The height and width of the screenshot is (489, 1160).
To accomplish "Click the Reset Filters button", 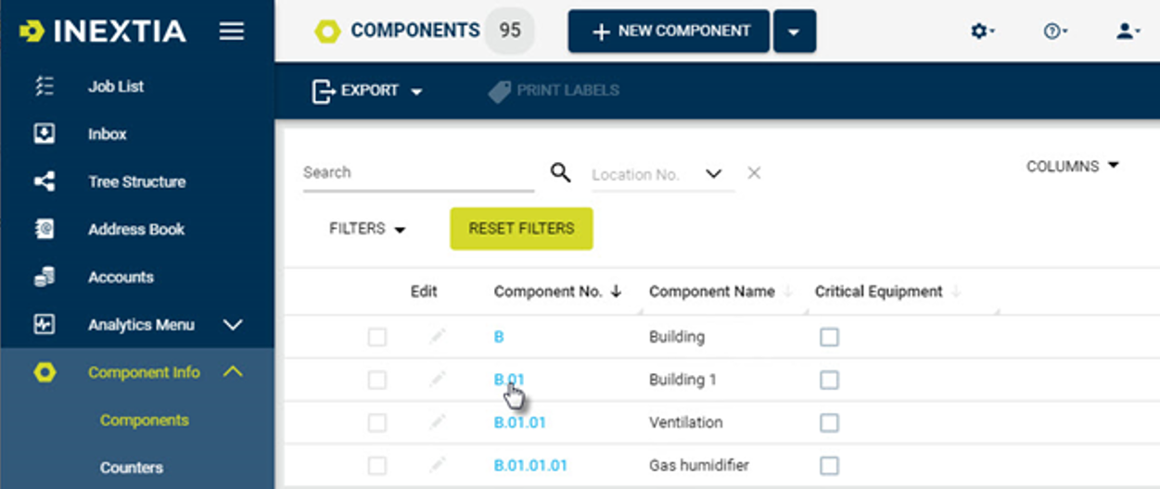I will tap(521, 229).
